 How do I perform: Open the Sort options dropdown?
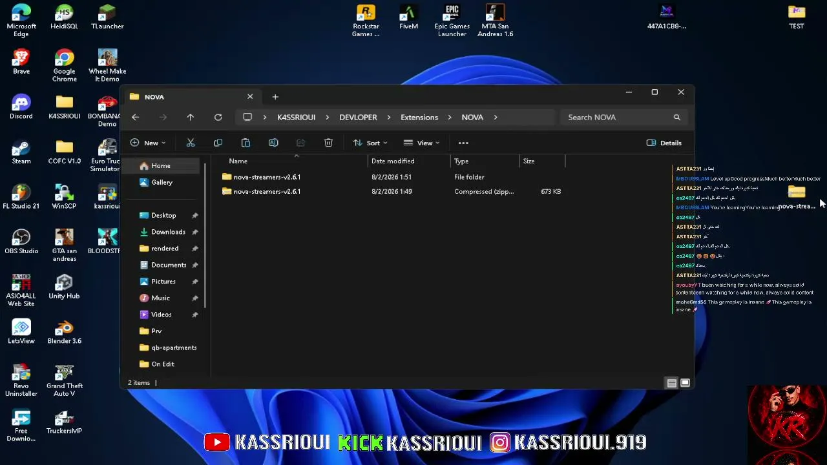[x=370, y=143]
